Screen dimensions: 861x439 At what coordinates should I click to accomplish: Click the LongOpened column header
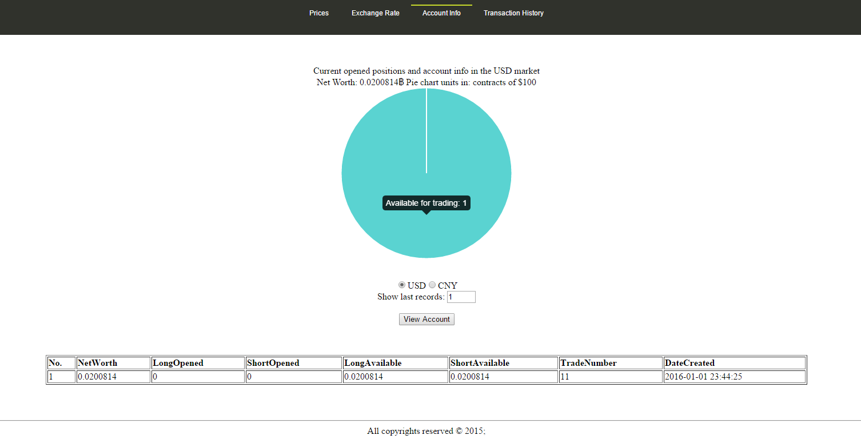[x=198, y=363]
